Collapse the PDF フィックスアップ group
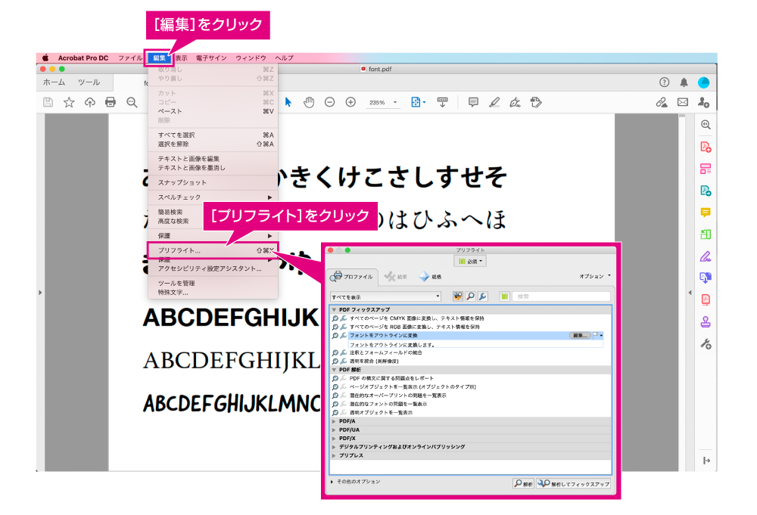 (x=334, y=309)
